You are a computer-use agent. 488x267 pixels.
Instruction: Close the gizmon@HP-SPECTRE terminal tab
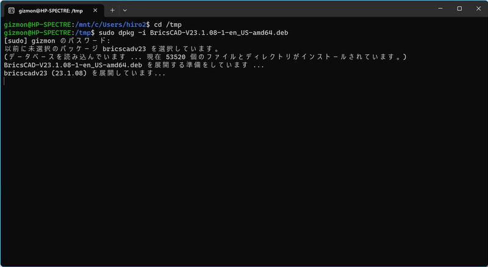click(95, 10)
